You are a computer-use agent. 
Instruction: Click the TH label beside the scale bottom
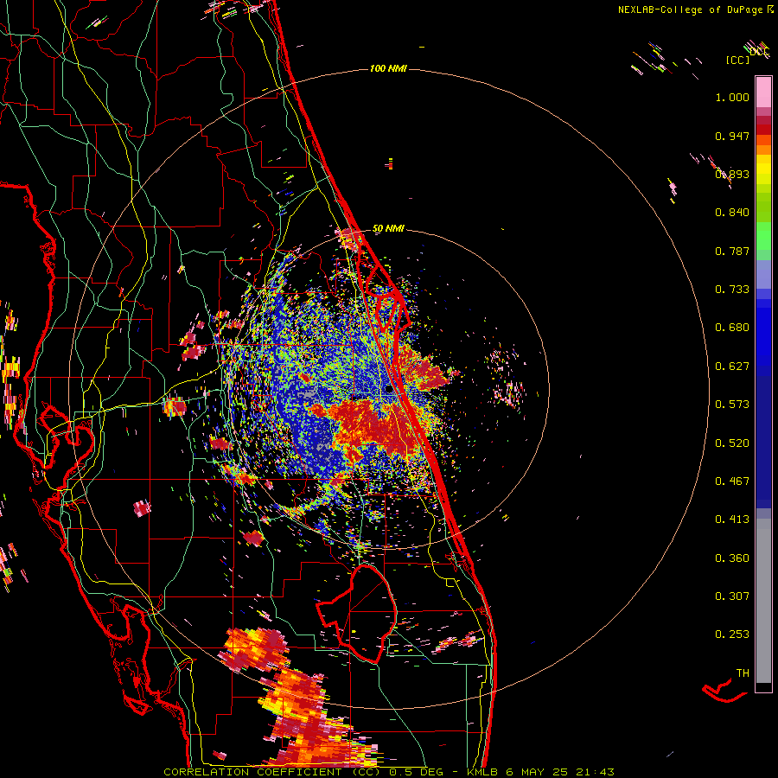(743, 673)
